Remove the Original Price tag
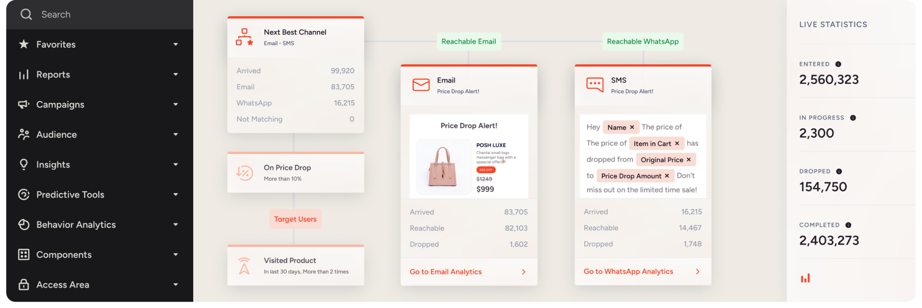 coord(688,159)
